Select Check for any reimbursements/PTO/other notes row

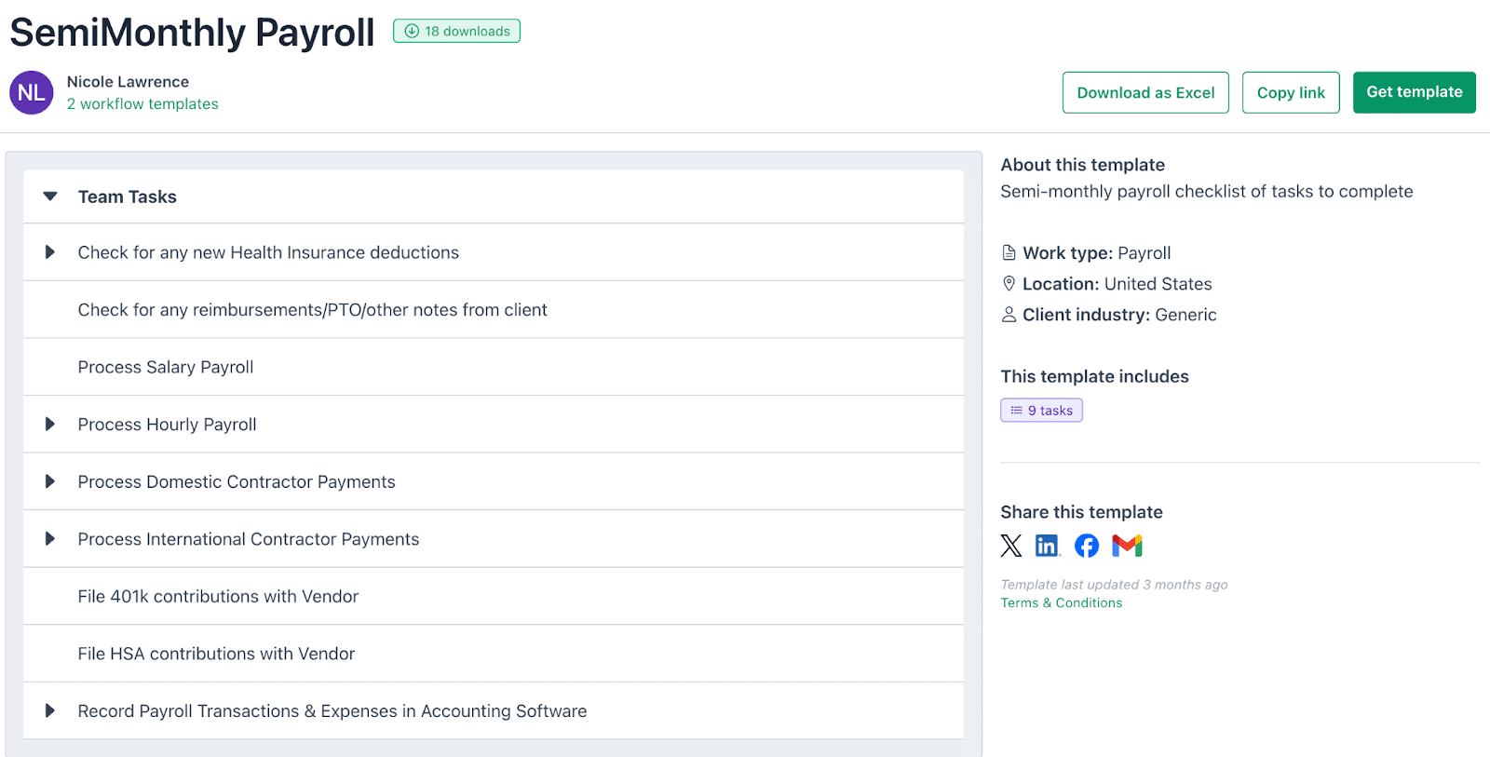pos(494,310)
